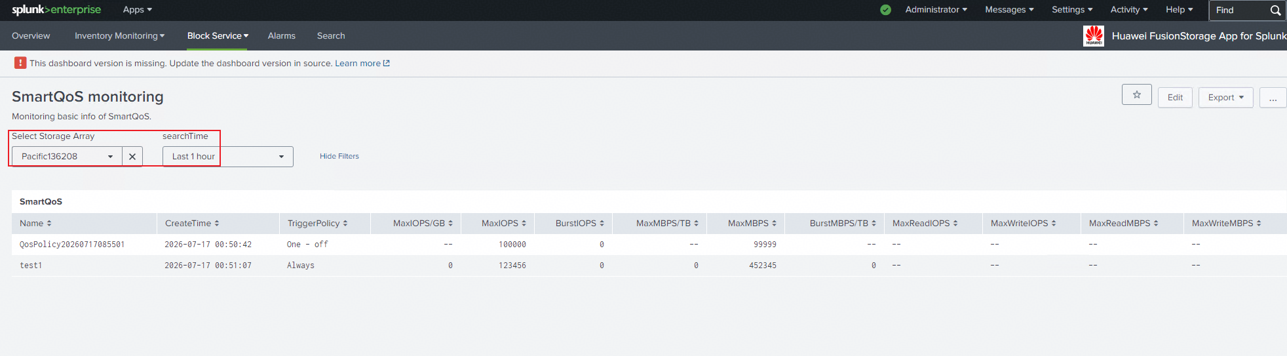Sort table by MaxReadMBPS column
Image resolution: width=1287 pixels, height=356 pixels.
[x=1124, y=224]
